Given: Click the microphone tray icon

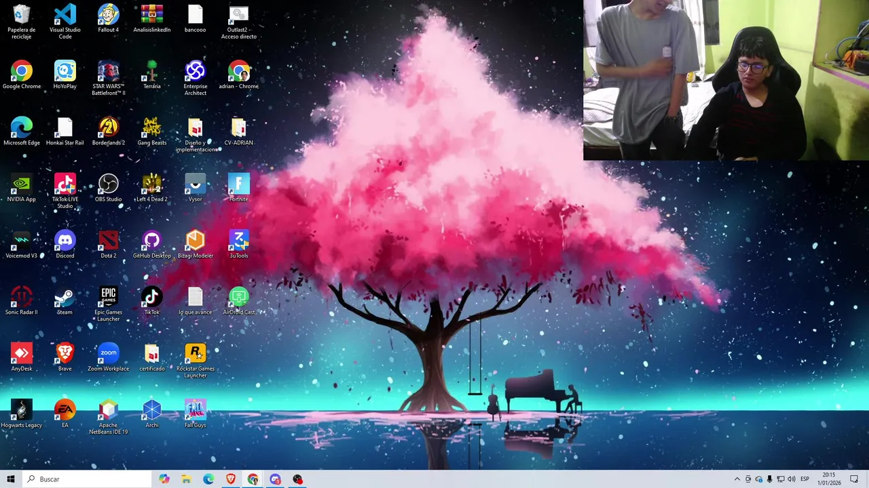Looking at the screenshot, I should click(x=770, y=479).
